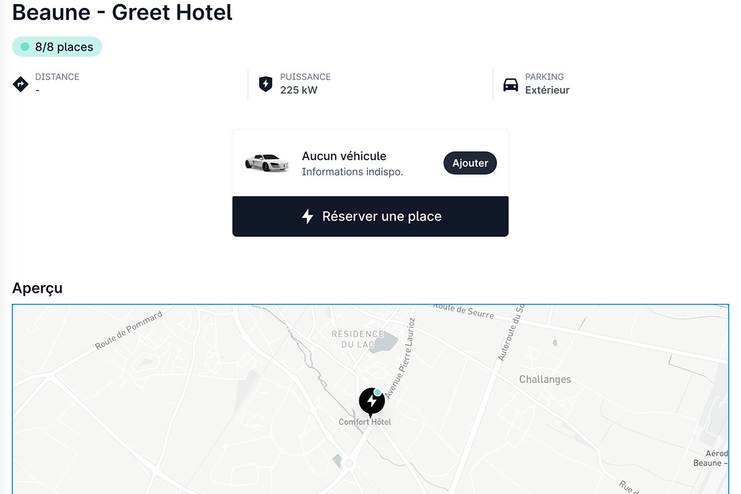This screenshot has width=741, height=494.
Task: Click the shield lightning icon under Puissance
Action: 266,83
